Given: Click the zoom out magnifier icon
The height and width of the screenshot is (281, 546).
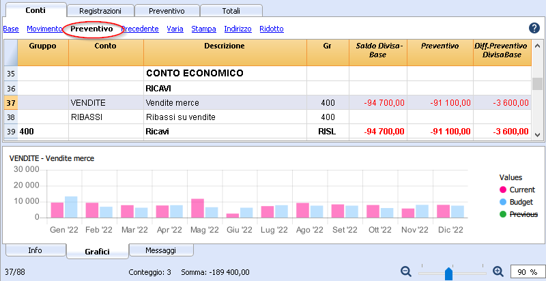Looking at the screenshot, I should coord(406,271).
